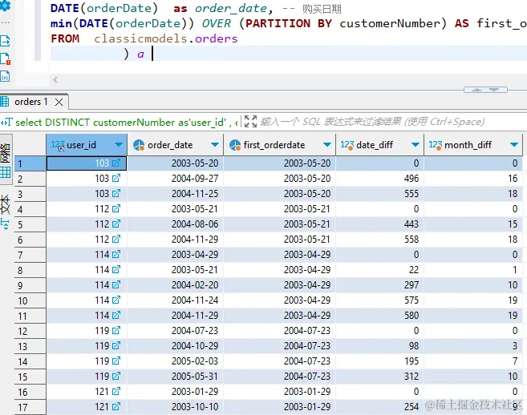Switch to grid view in side panel
This screenshot has height=415, width=527.
coord(6,159)
